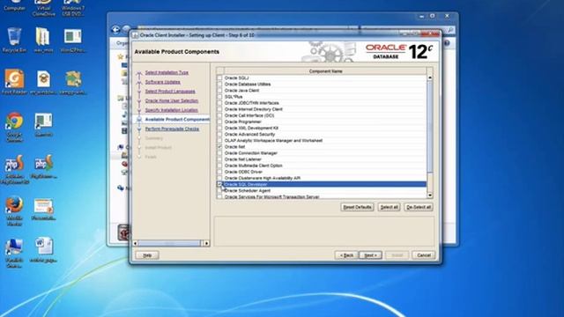Click steps panel scroll left arrow
564x317 pixels.
(x=135, y=243)
